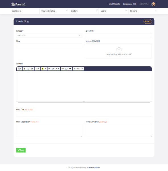Click the green Save button

(21, 150)
